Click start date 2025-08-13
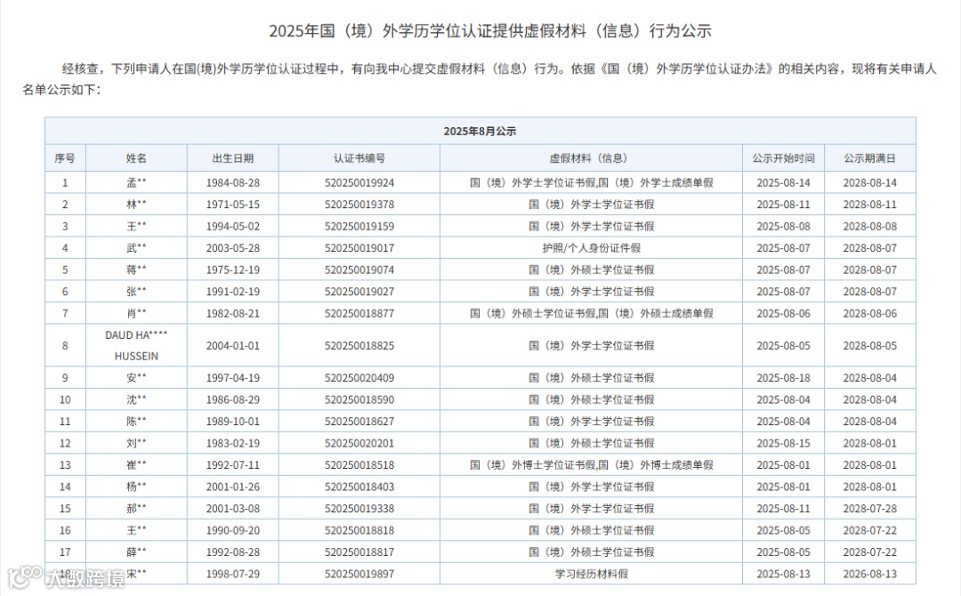The width and height of the screenshot is (961, 596). (x=783, y=574)
